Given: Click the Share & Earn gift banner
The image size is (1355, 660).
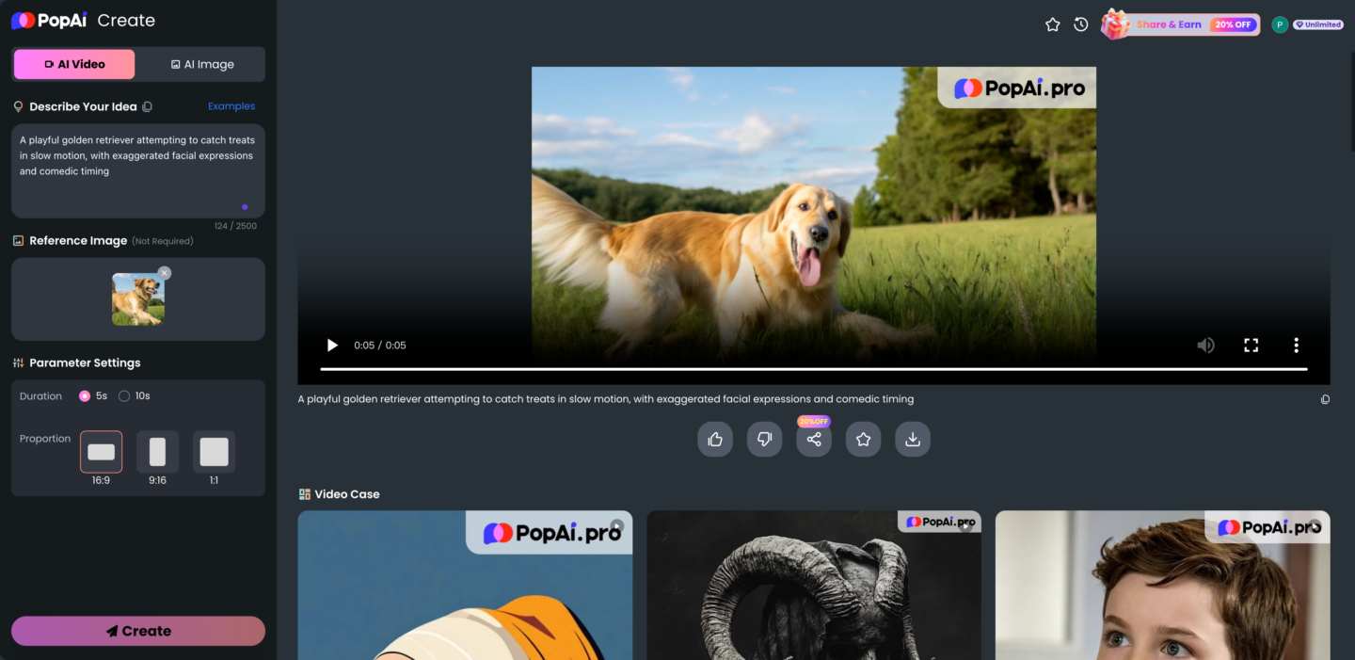Looking at the screenshot, I should [x=1180, y=24].
